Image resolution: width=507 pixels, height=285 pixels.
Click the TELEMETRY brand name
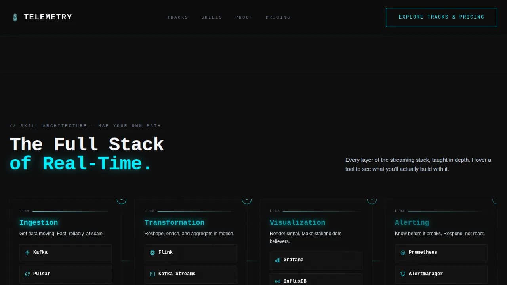tap(48, 17)
